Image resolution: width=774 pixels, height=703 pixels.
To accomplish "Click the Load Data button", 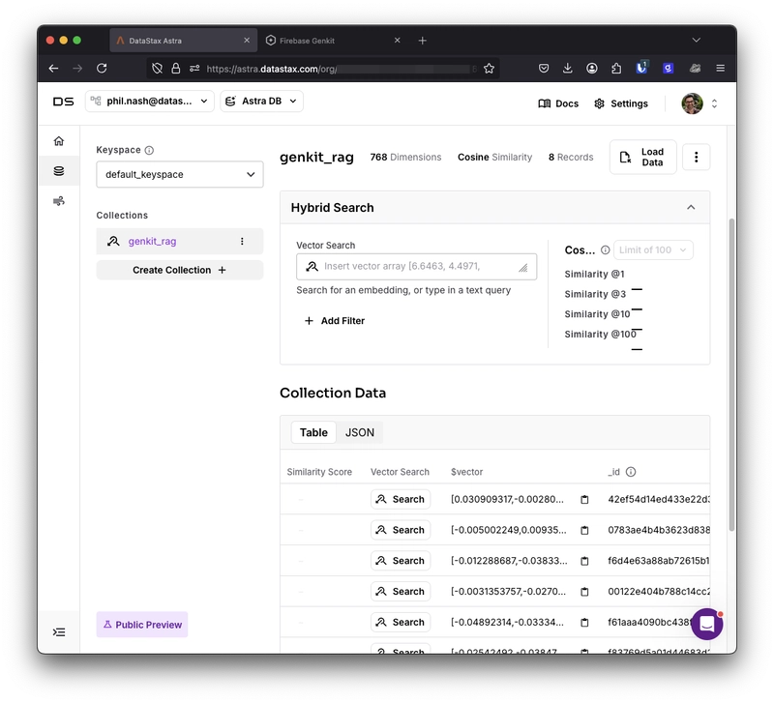I will [642, 157].
